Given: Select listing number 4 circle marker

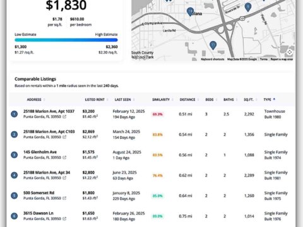Looking at the screenshot, I should coord(14,175).
